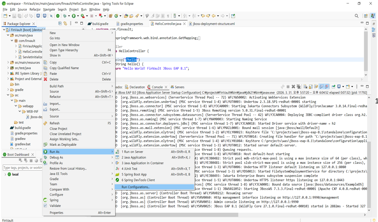Minimize the Package Explorer view
Image resolution: width=378 pixels, height=222 pixels.
coord(76,24)
